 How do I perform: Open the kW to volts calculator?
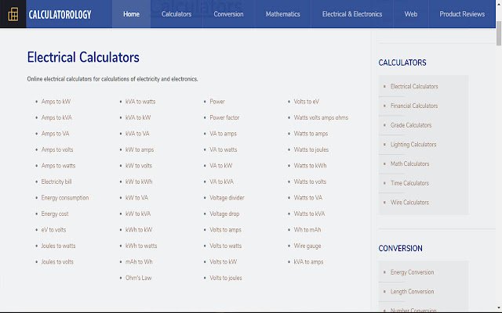click(x=139, y=165)
